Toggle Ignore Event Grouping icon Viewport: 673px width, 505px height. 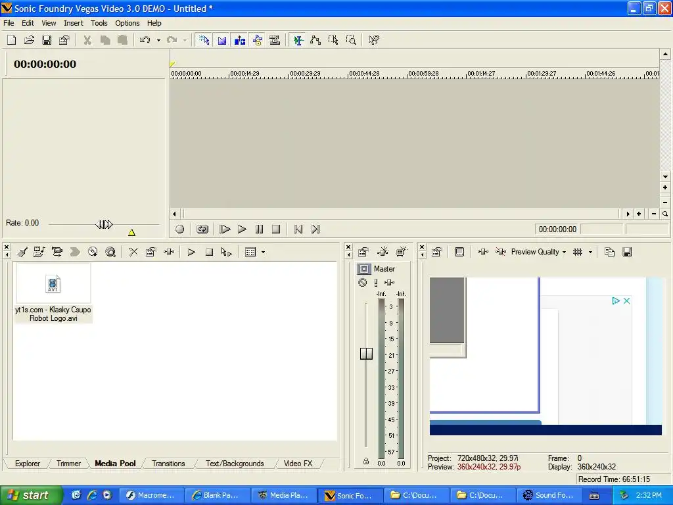click(275, 40)
